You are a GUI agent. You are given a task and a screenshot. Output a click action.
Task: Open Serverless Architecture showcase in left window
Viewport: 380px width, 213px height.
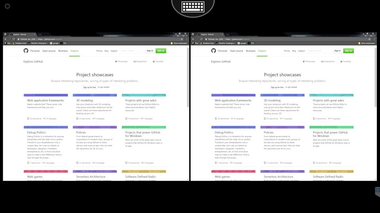(91, 177)
